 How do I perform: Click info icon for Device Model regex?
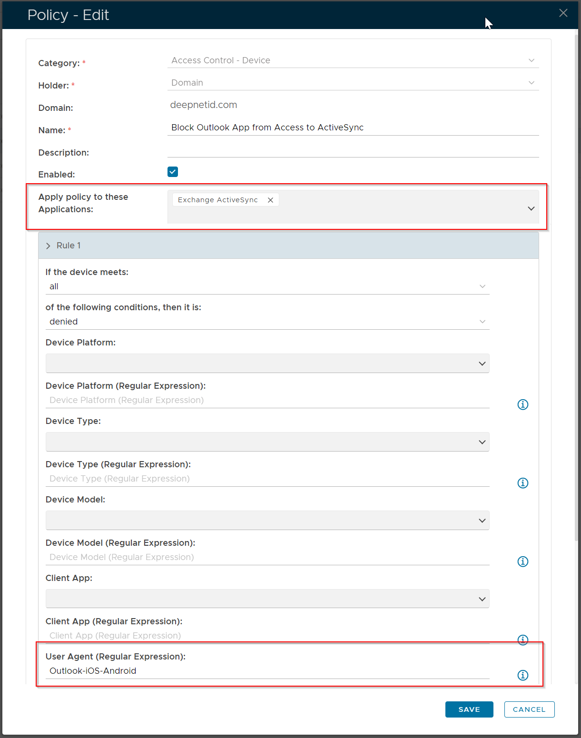click(x=522, y=561)
